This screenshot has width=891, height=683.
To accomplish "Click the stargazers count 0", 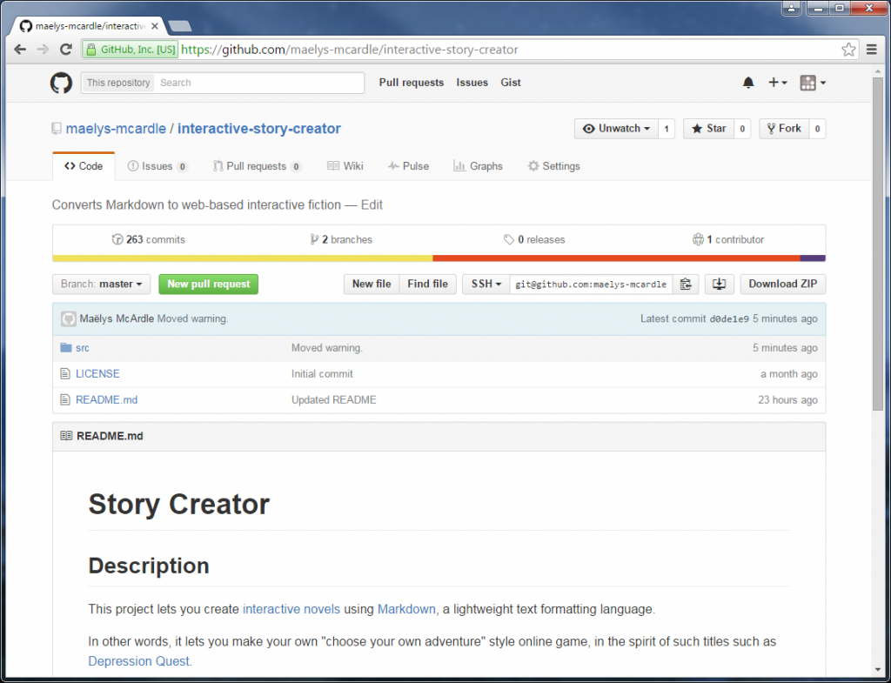I will click(x=742, y=129).
